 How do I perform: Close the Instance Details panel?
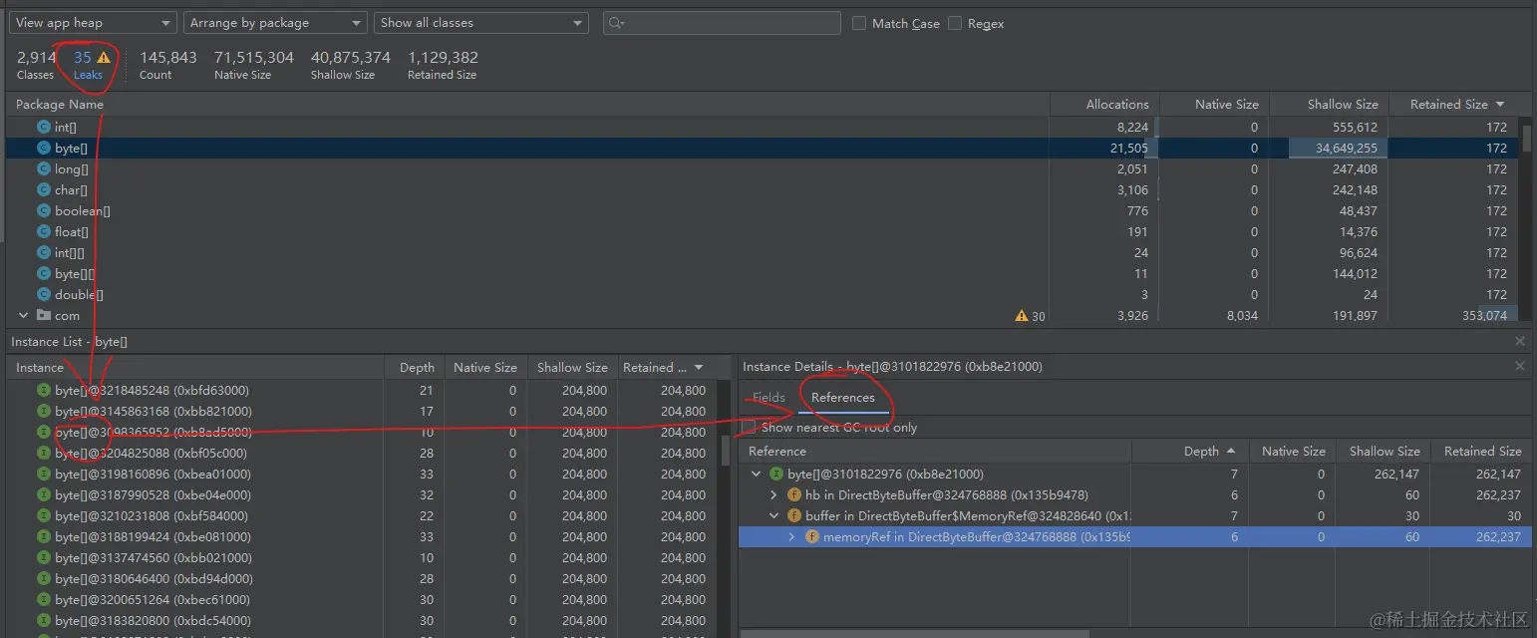pyautogui.click(x=1520, y=366)
